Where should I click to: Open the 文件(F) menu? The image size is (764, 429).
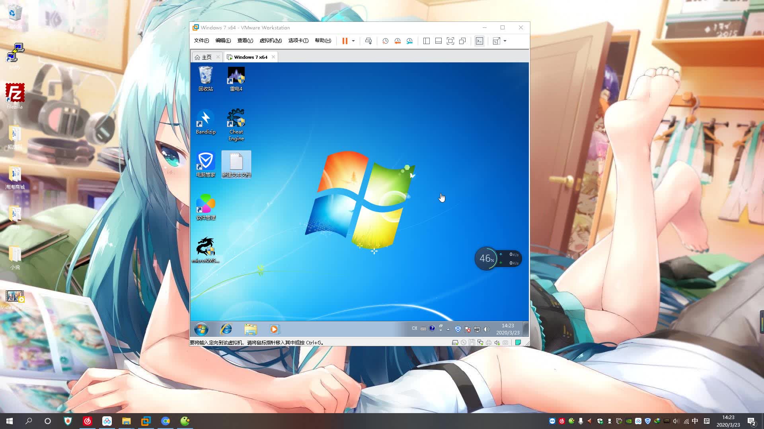click(x=201, y=41)
